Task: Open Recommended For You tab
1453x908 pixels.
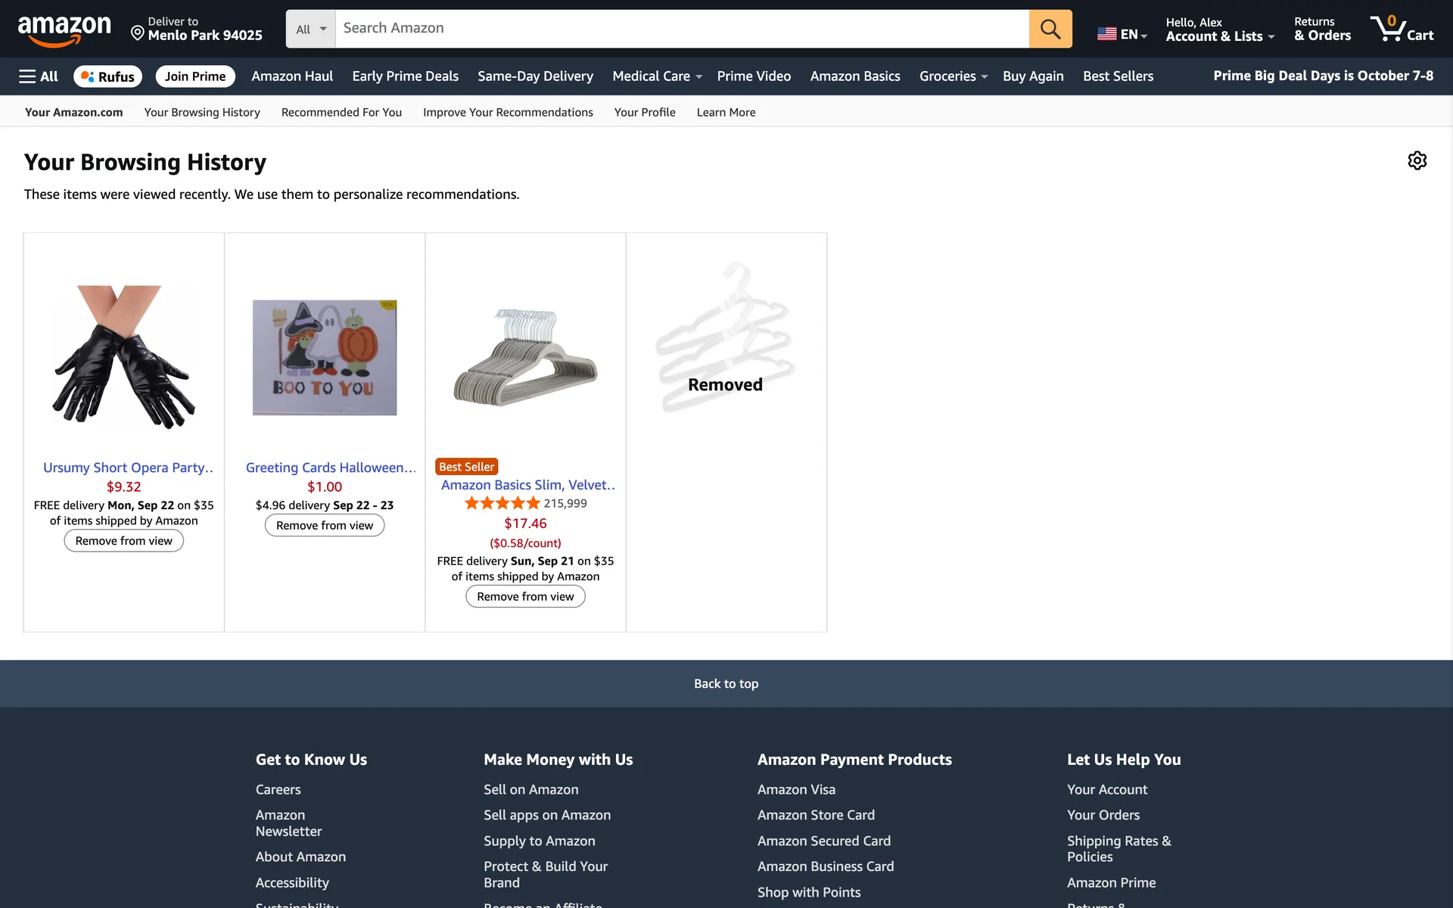Action: 341,112
